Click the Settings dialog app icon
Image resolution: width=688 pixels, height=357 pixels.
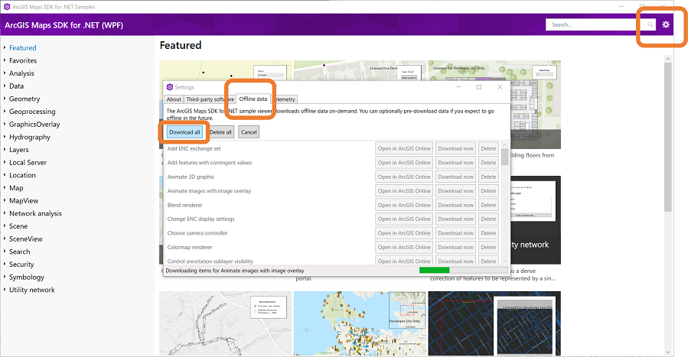(170, 87)
